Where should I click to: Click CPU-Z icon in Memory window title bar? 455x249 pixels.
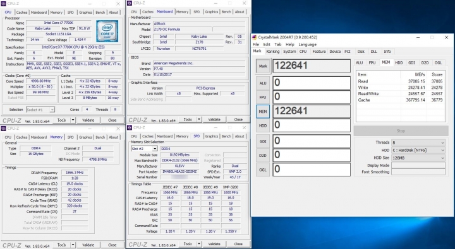pyautogui.click(x=4, y=128)
